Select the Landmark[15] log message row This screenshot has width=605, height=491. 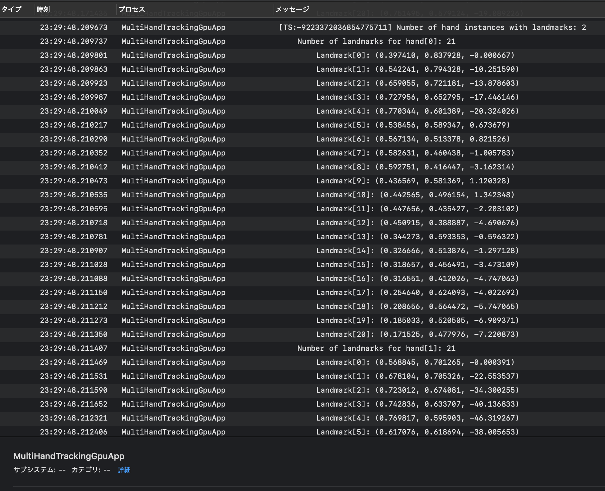[417, 265]
